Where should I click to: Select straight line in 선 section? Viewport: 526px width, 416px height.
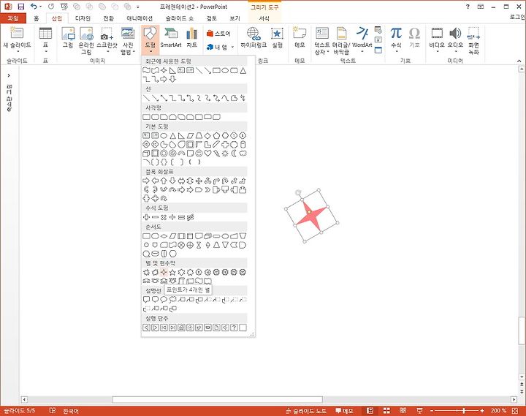(146, 98)
